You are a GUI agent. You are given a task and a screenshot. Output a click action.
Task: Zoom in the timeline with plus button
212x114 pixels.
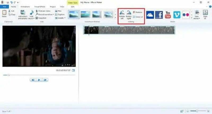click(x=208, y=111)
